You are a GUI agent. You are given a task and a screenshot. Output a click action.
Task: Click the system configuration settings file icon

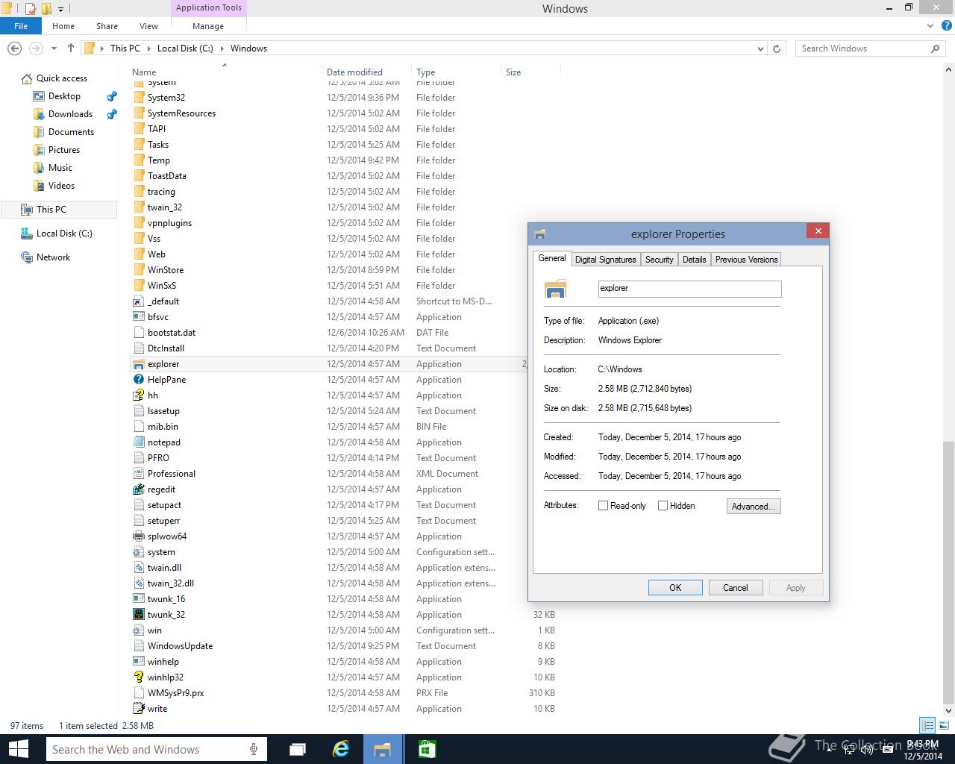point(138,552)
